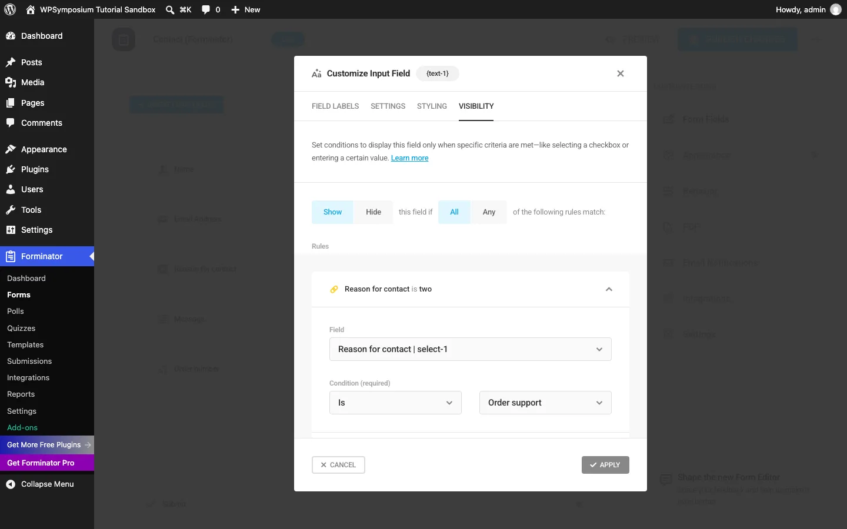
Task: Click the Posts pin icon
Action: coord(11,62)
